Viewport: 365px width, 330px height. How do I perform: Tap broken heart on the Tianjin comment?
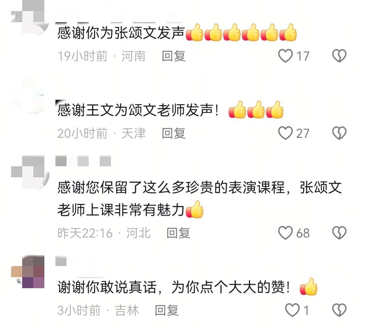339,133
